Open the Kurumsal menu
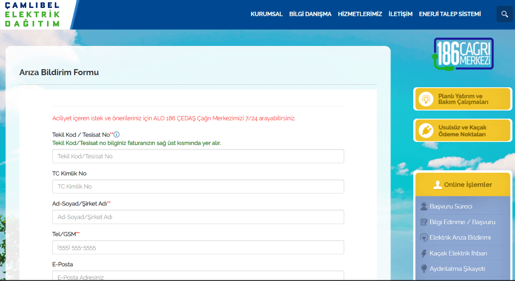This screenshot has width=515, height=281. [267, 14]
